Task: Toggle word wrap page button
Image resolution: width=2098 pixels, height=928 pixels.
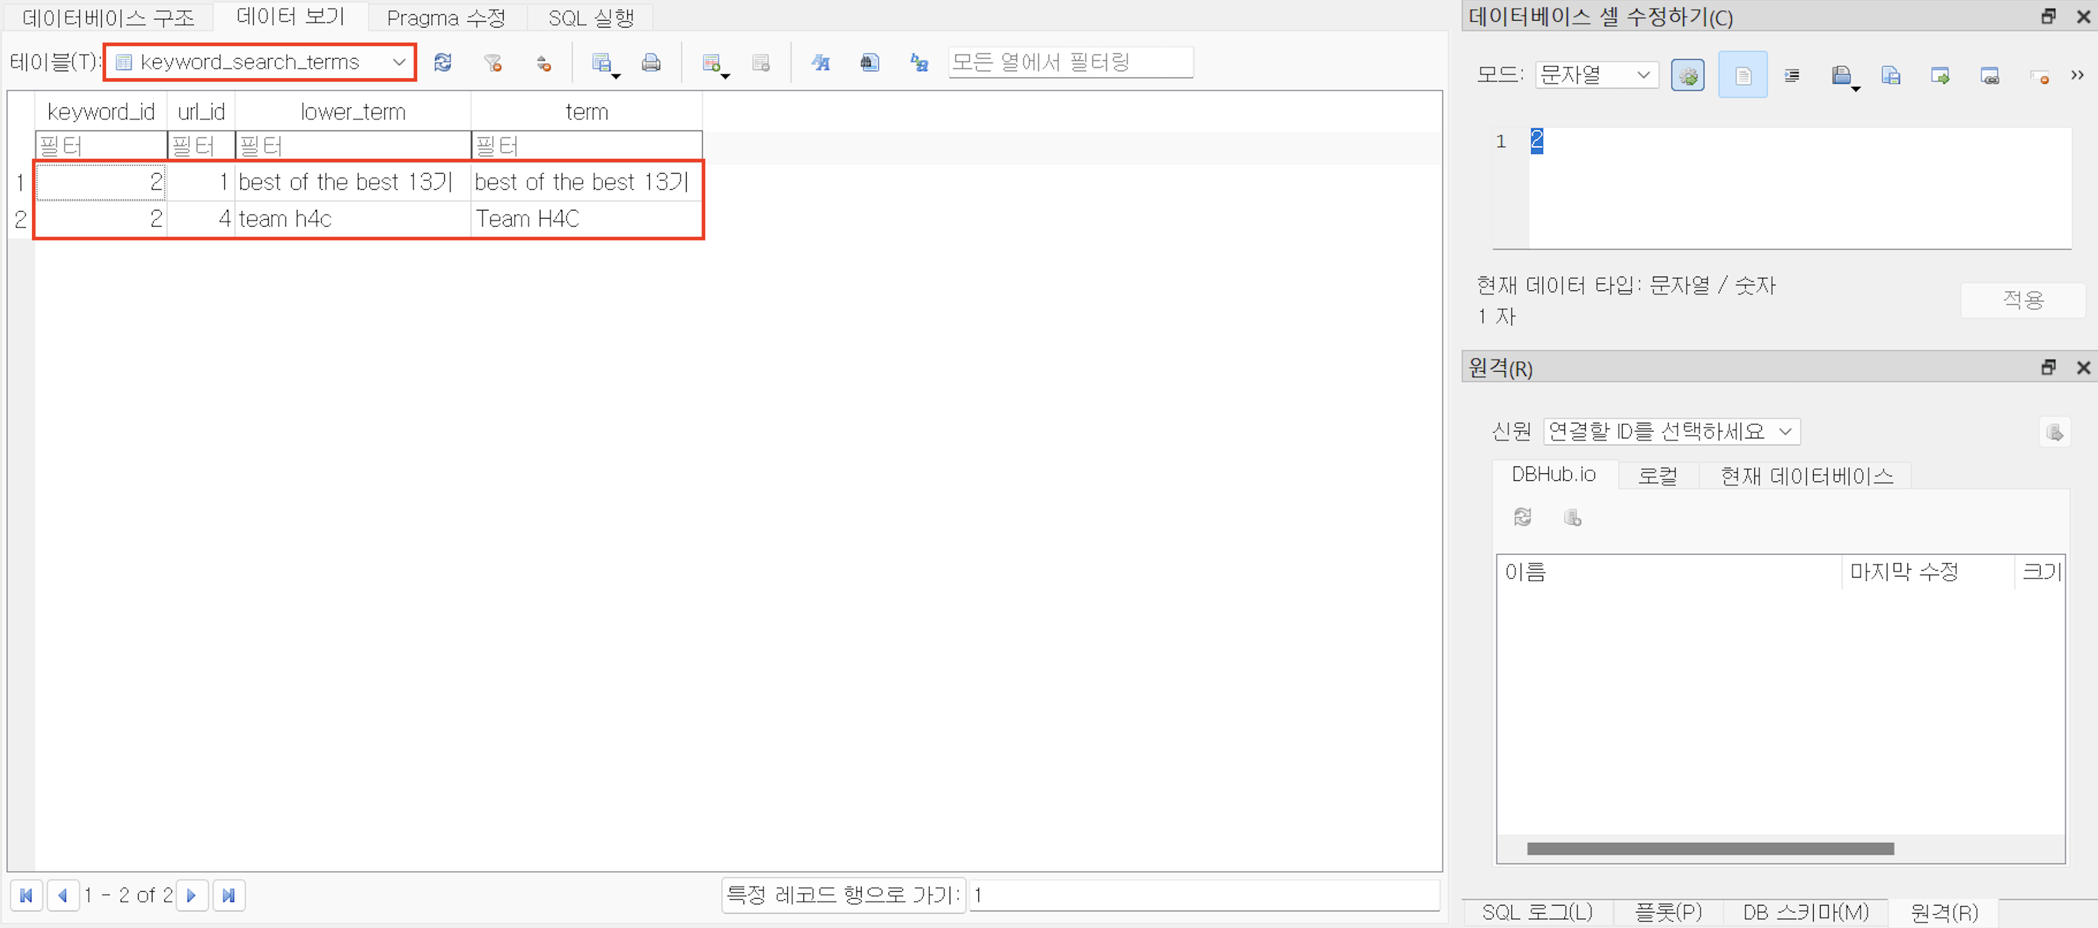Action: click(1742, 76)
